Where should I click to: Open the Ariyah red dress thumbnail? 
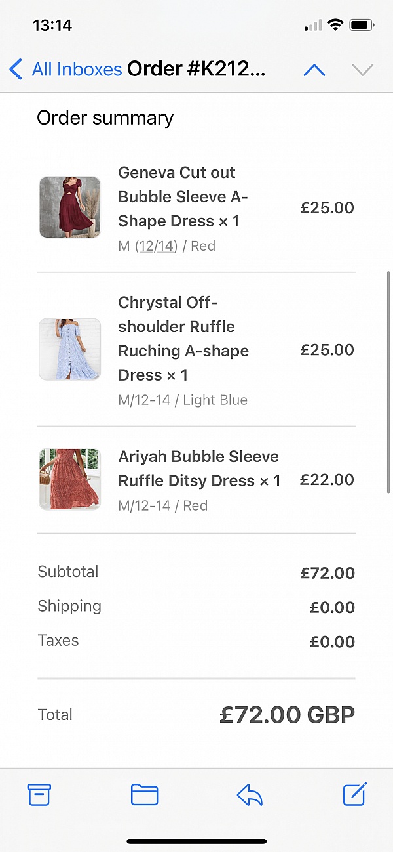(69, 479)
